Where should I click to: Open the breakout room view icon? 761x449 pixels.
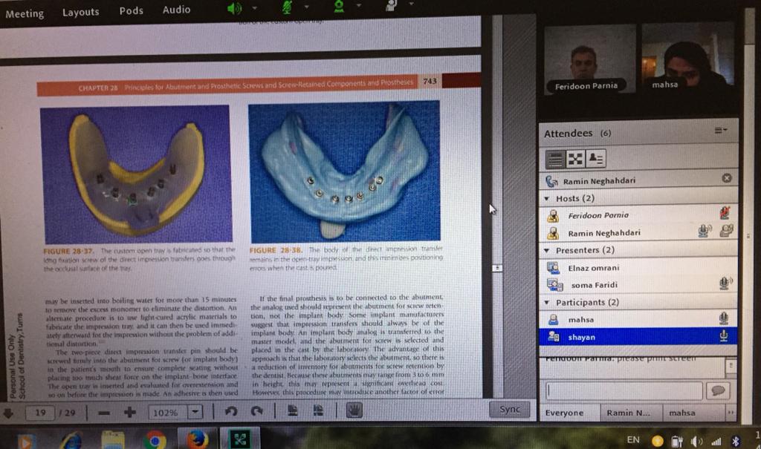click(576, 158)
